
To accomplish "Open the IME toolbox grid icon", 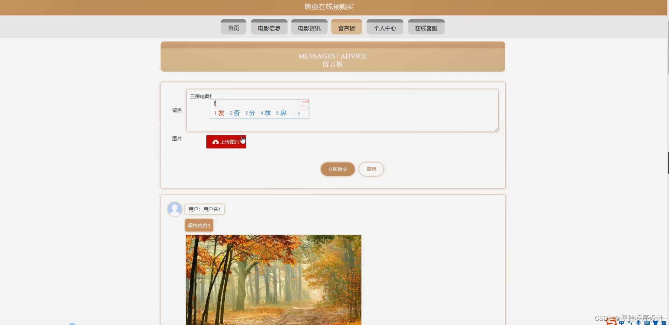I will click(664, 323).
